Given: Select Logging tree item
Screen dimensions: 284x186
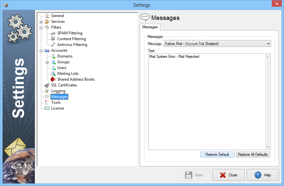Looking at the screenshot, I should tap(58, 91).
